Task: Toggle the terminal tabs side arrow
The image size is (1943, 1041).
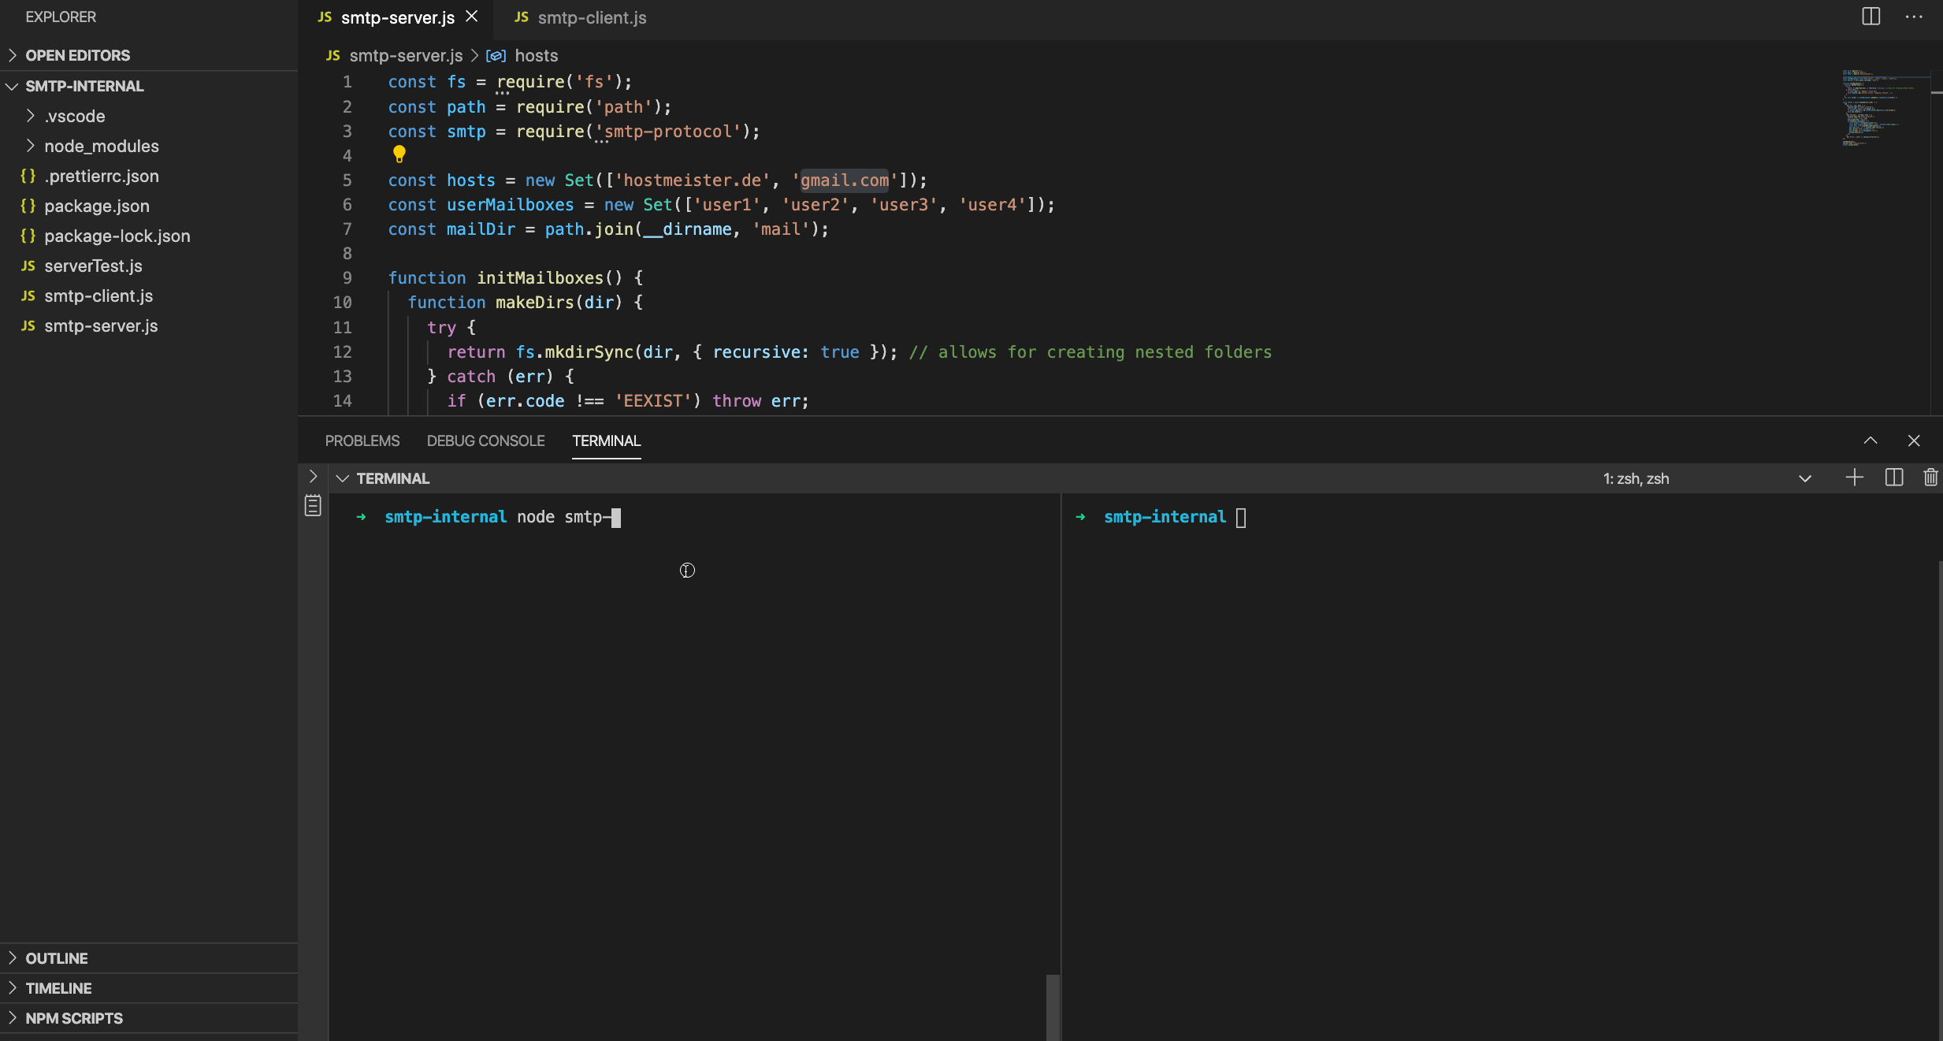Action: [x=313, y=476]
